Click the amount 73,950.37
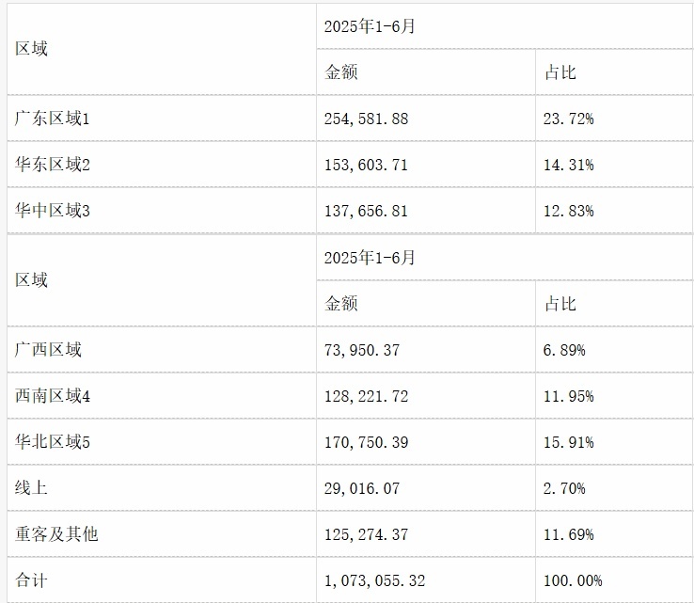Screen dimensions: 694x603 [362, 350]
